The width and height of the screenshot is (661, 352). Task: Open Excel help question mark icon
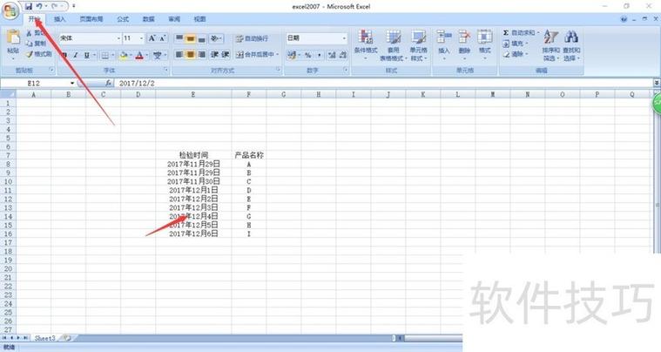624,19
